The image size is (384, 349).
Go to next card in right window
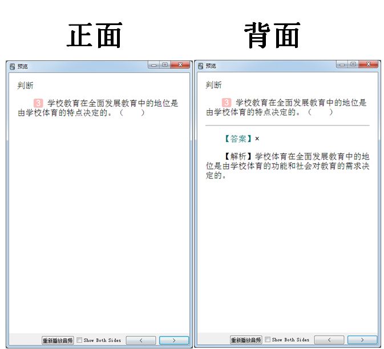point(362,340)
